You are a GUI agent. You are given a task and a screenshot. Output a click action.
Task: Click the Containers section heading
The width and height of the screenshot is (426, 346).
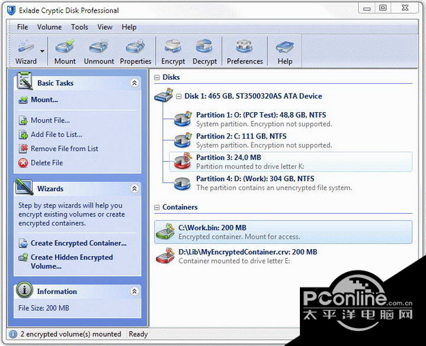click(180, 208)
